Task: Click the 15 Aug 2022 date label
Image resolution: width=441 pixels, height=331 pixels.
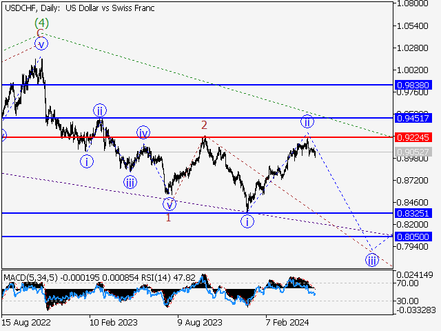Action: pos(26,322)
